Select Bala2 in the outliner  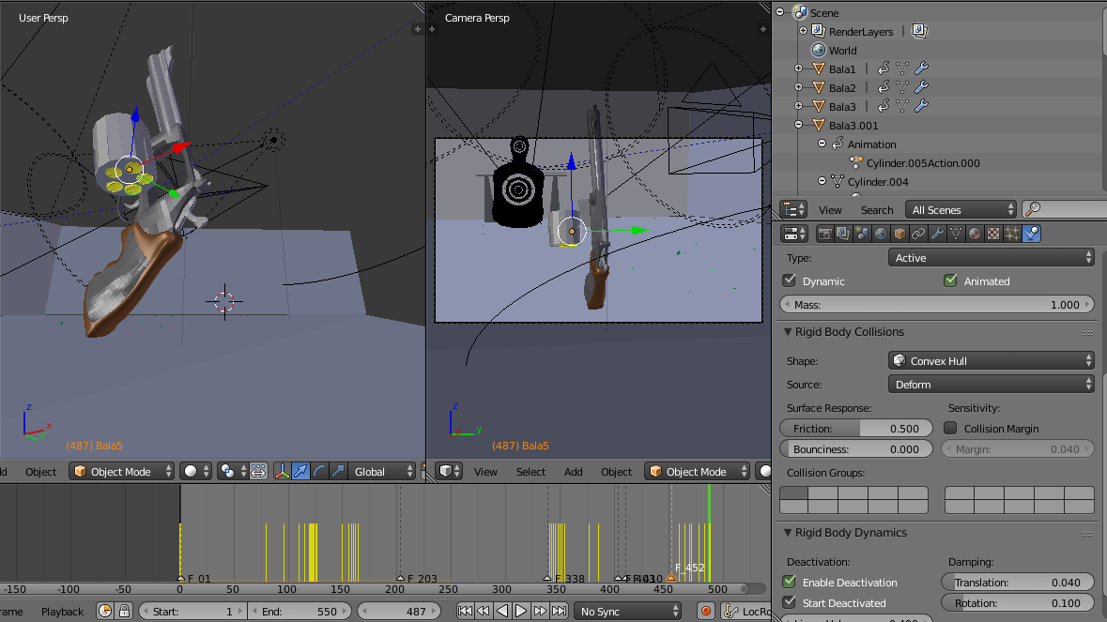pos(841,88)
